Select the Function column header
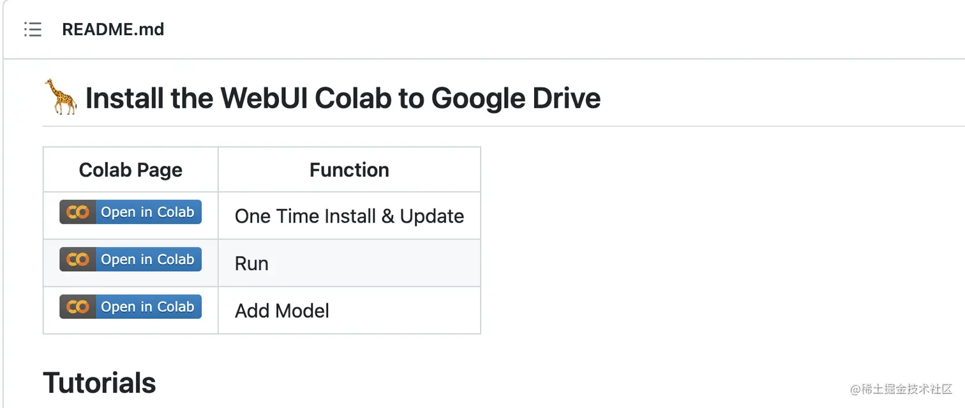965x408 pixels. (349, 170)
